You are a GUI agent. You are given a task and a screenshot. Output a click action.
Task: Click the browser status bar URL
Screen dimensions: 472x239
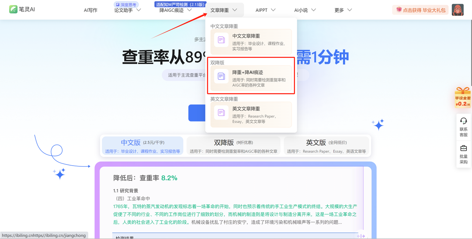[44, 235]
